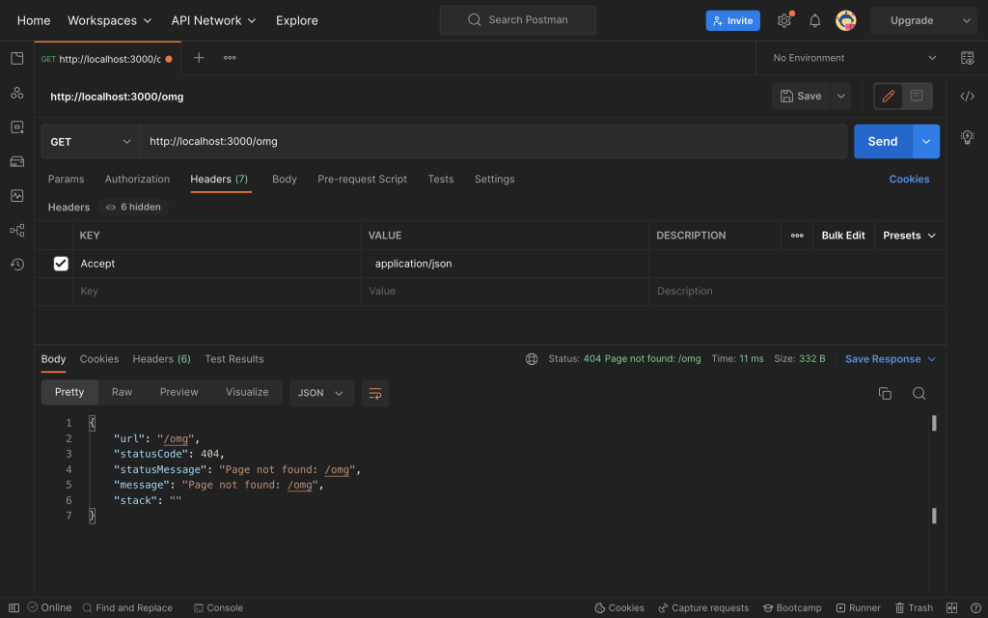Open request Settings tab

(495, 179)
